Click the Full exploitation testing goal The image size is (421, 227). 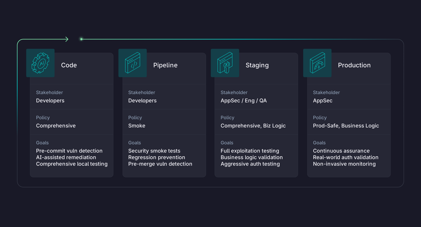250,151
